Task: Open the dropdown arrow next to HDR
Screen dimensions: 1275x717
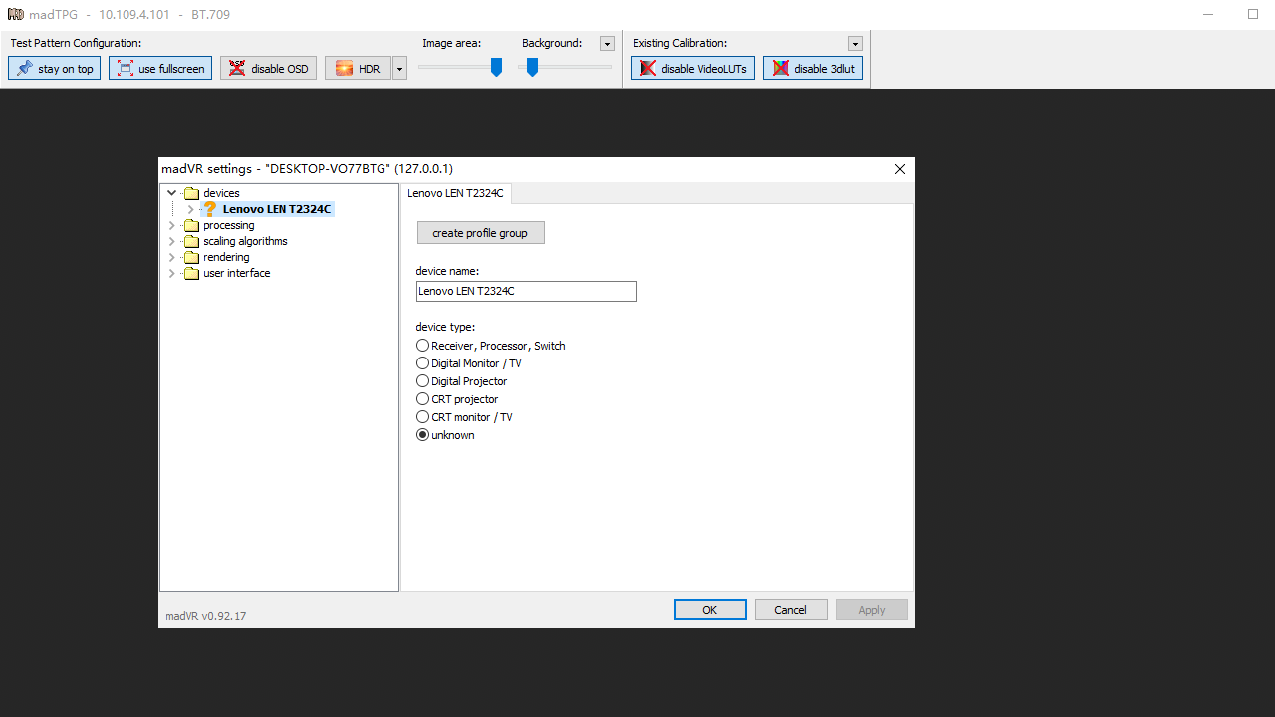Action: (399, 69)
